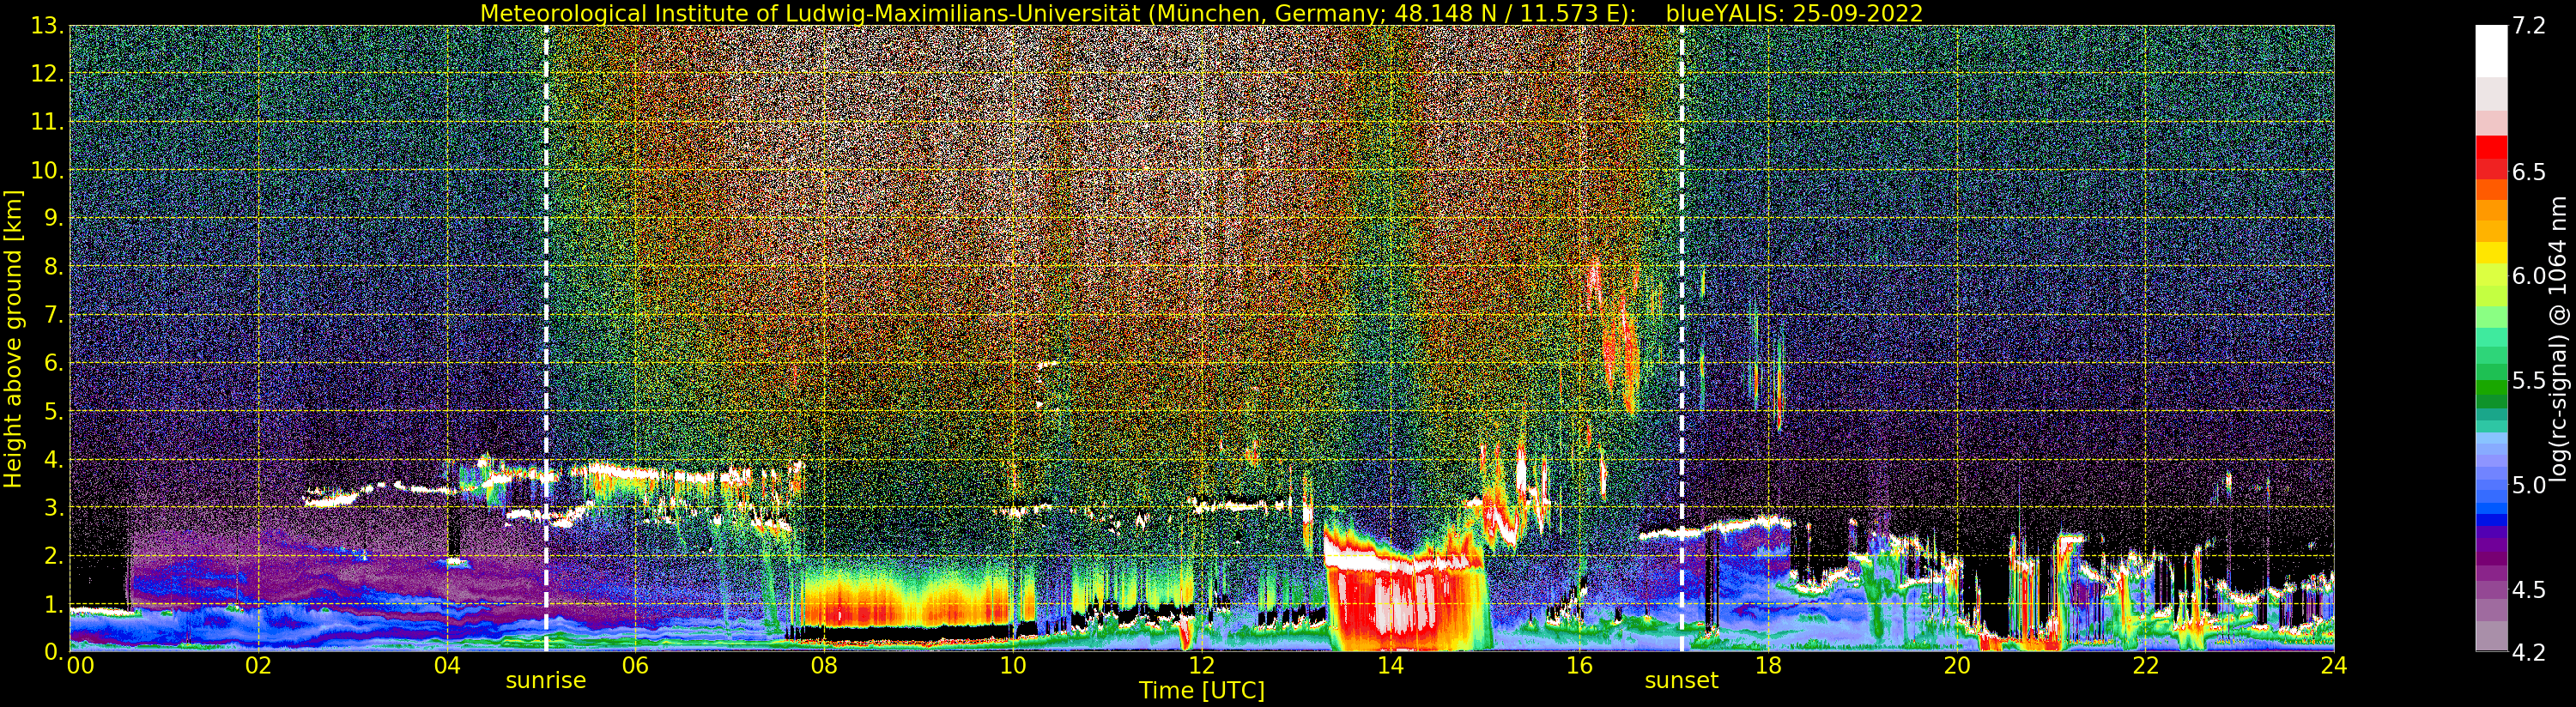Image resolution: width=2576 pixels, height=707 pixels.
Task: Click the time axis tick '08'
Action: (824, 665)
